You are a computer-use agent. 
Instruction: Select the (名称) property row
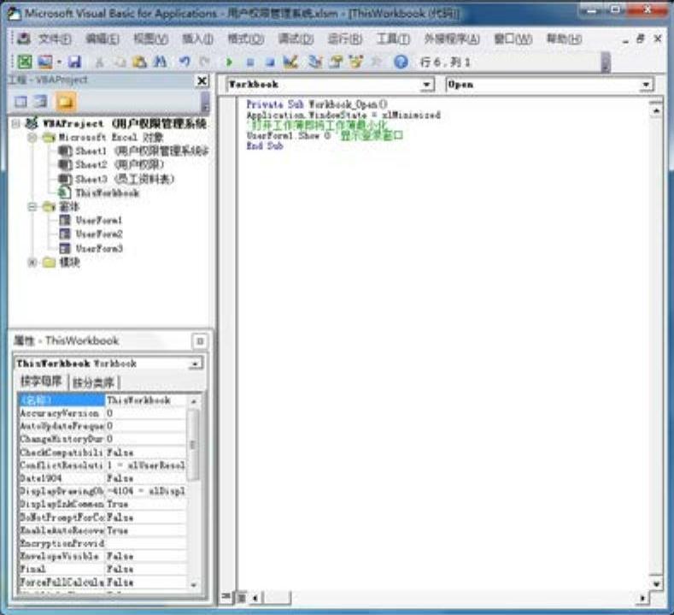(103, 400)
